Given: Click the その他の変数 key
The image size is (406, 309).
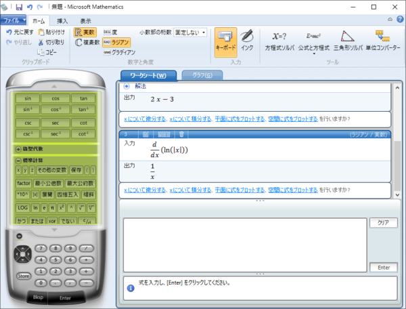Looking at the screenshot, I should pos(52,170).
